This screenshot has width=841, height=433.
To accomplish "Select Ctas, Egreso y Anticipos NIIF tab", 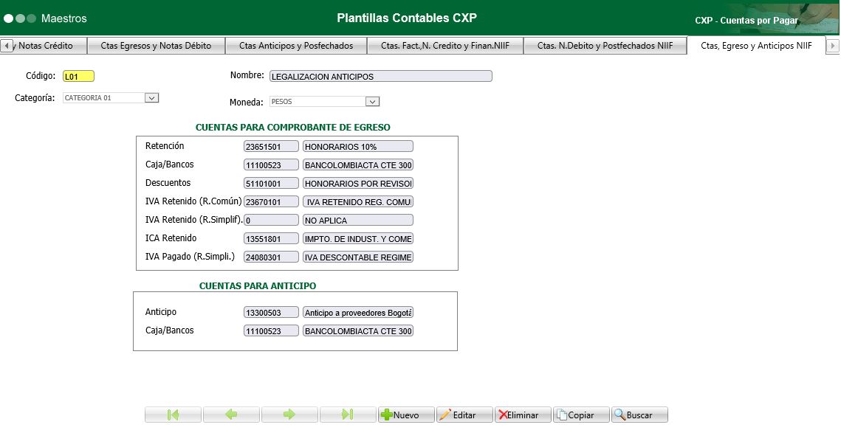I will pyautogui.click(x=756, y=46).
